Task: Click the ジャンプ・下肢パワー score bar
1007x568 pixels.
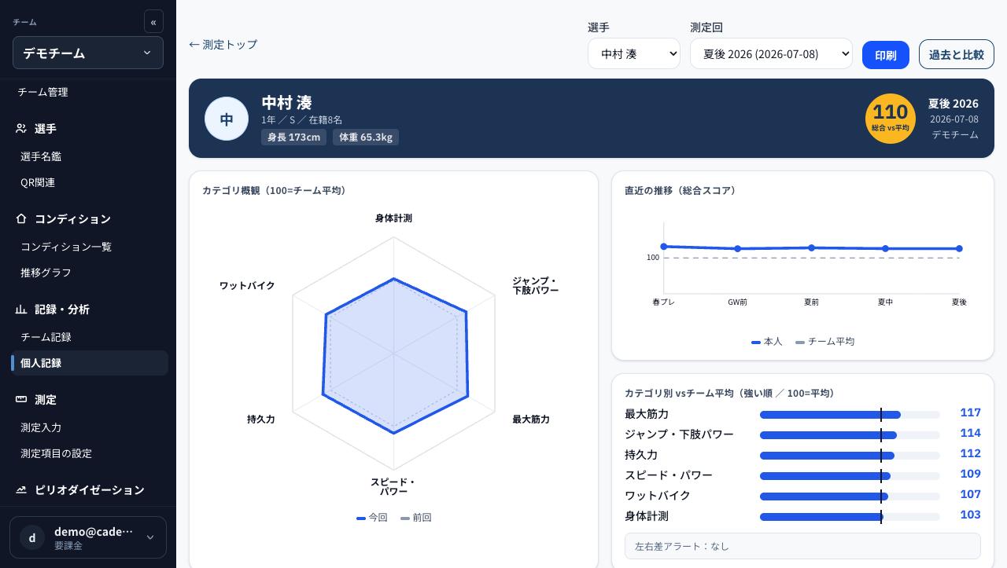Action: click(850, 435)
